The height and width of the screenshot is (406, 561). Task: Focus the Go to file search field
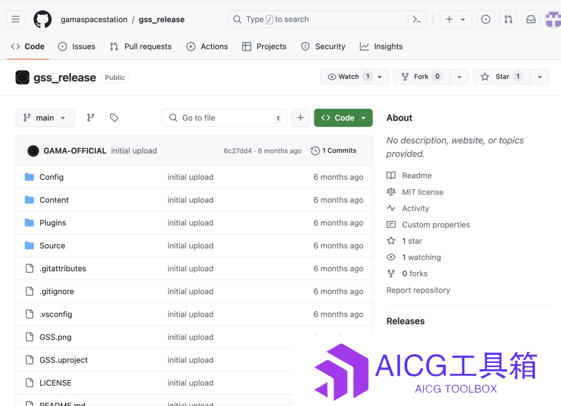[x=224, y=118]
